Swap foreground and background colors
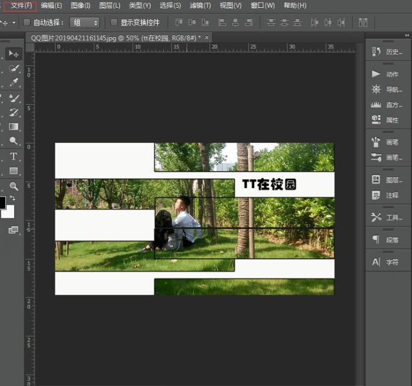412x386 pixels. [12, 198]
